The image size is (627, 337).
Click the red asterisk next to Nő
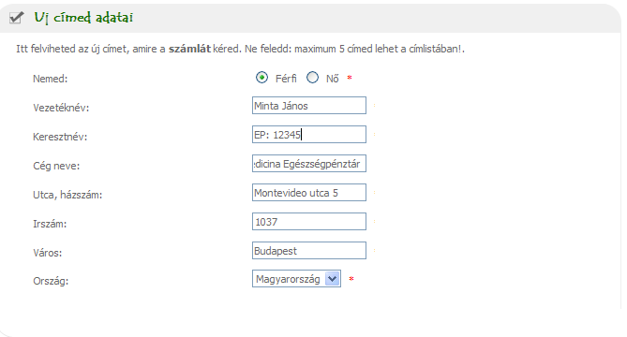(x=350, y=78)
